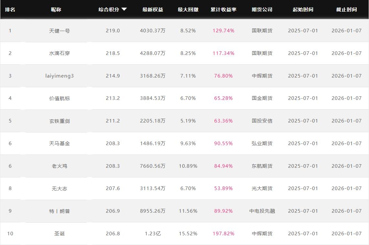This screenshot has height=245, width=369.
Task: Open the 特丨朗普 trader entry
Action: pos(59,211)
